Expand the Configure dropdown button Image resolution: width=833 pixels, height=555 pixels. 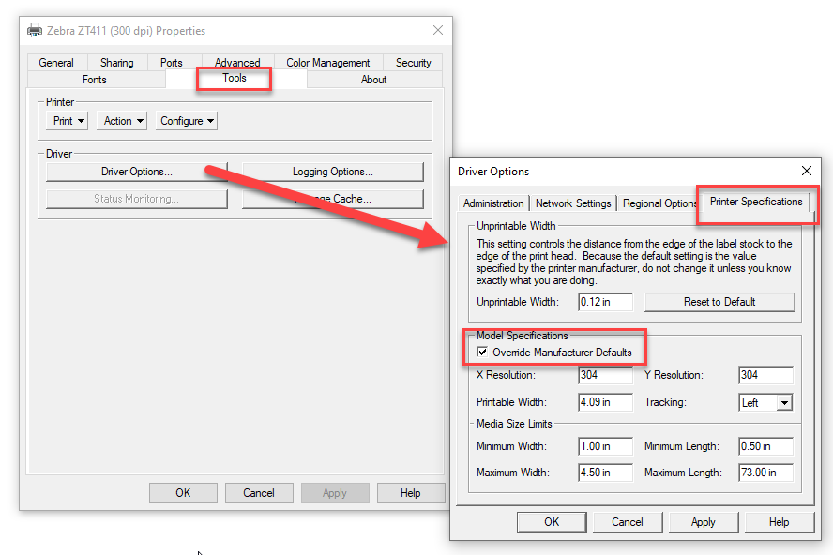[x=187, y=121]
